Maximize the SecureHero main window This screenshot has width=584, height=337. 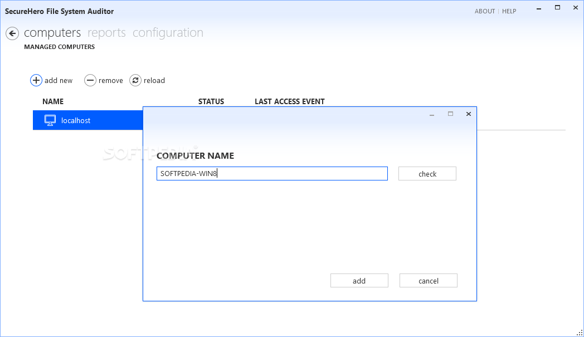click(557, 7)
